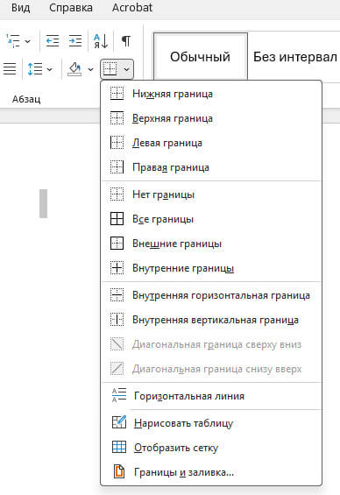Open Границы и заливка dialog icon
Screen dimensions: 340x495
(119, 471)
